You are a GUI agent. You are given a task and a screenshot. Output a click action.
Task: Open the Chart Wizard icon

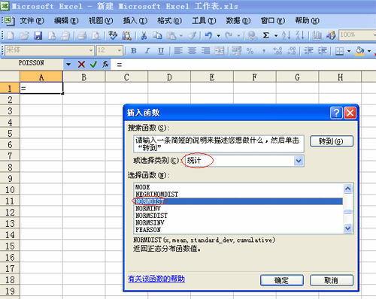[317, 35]
